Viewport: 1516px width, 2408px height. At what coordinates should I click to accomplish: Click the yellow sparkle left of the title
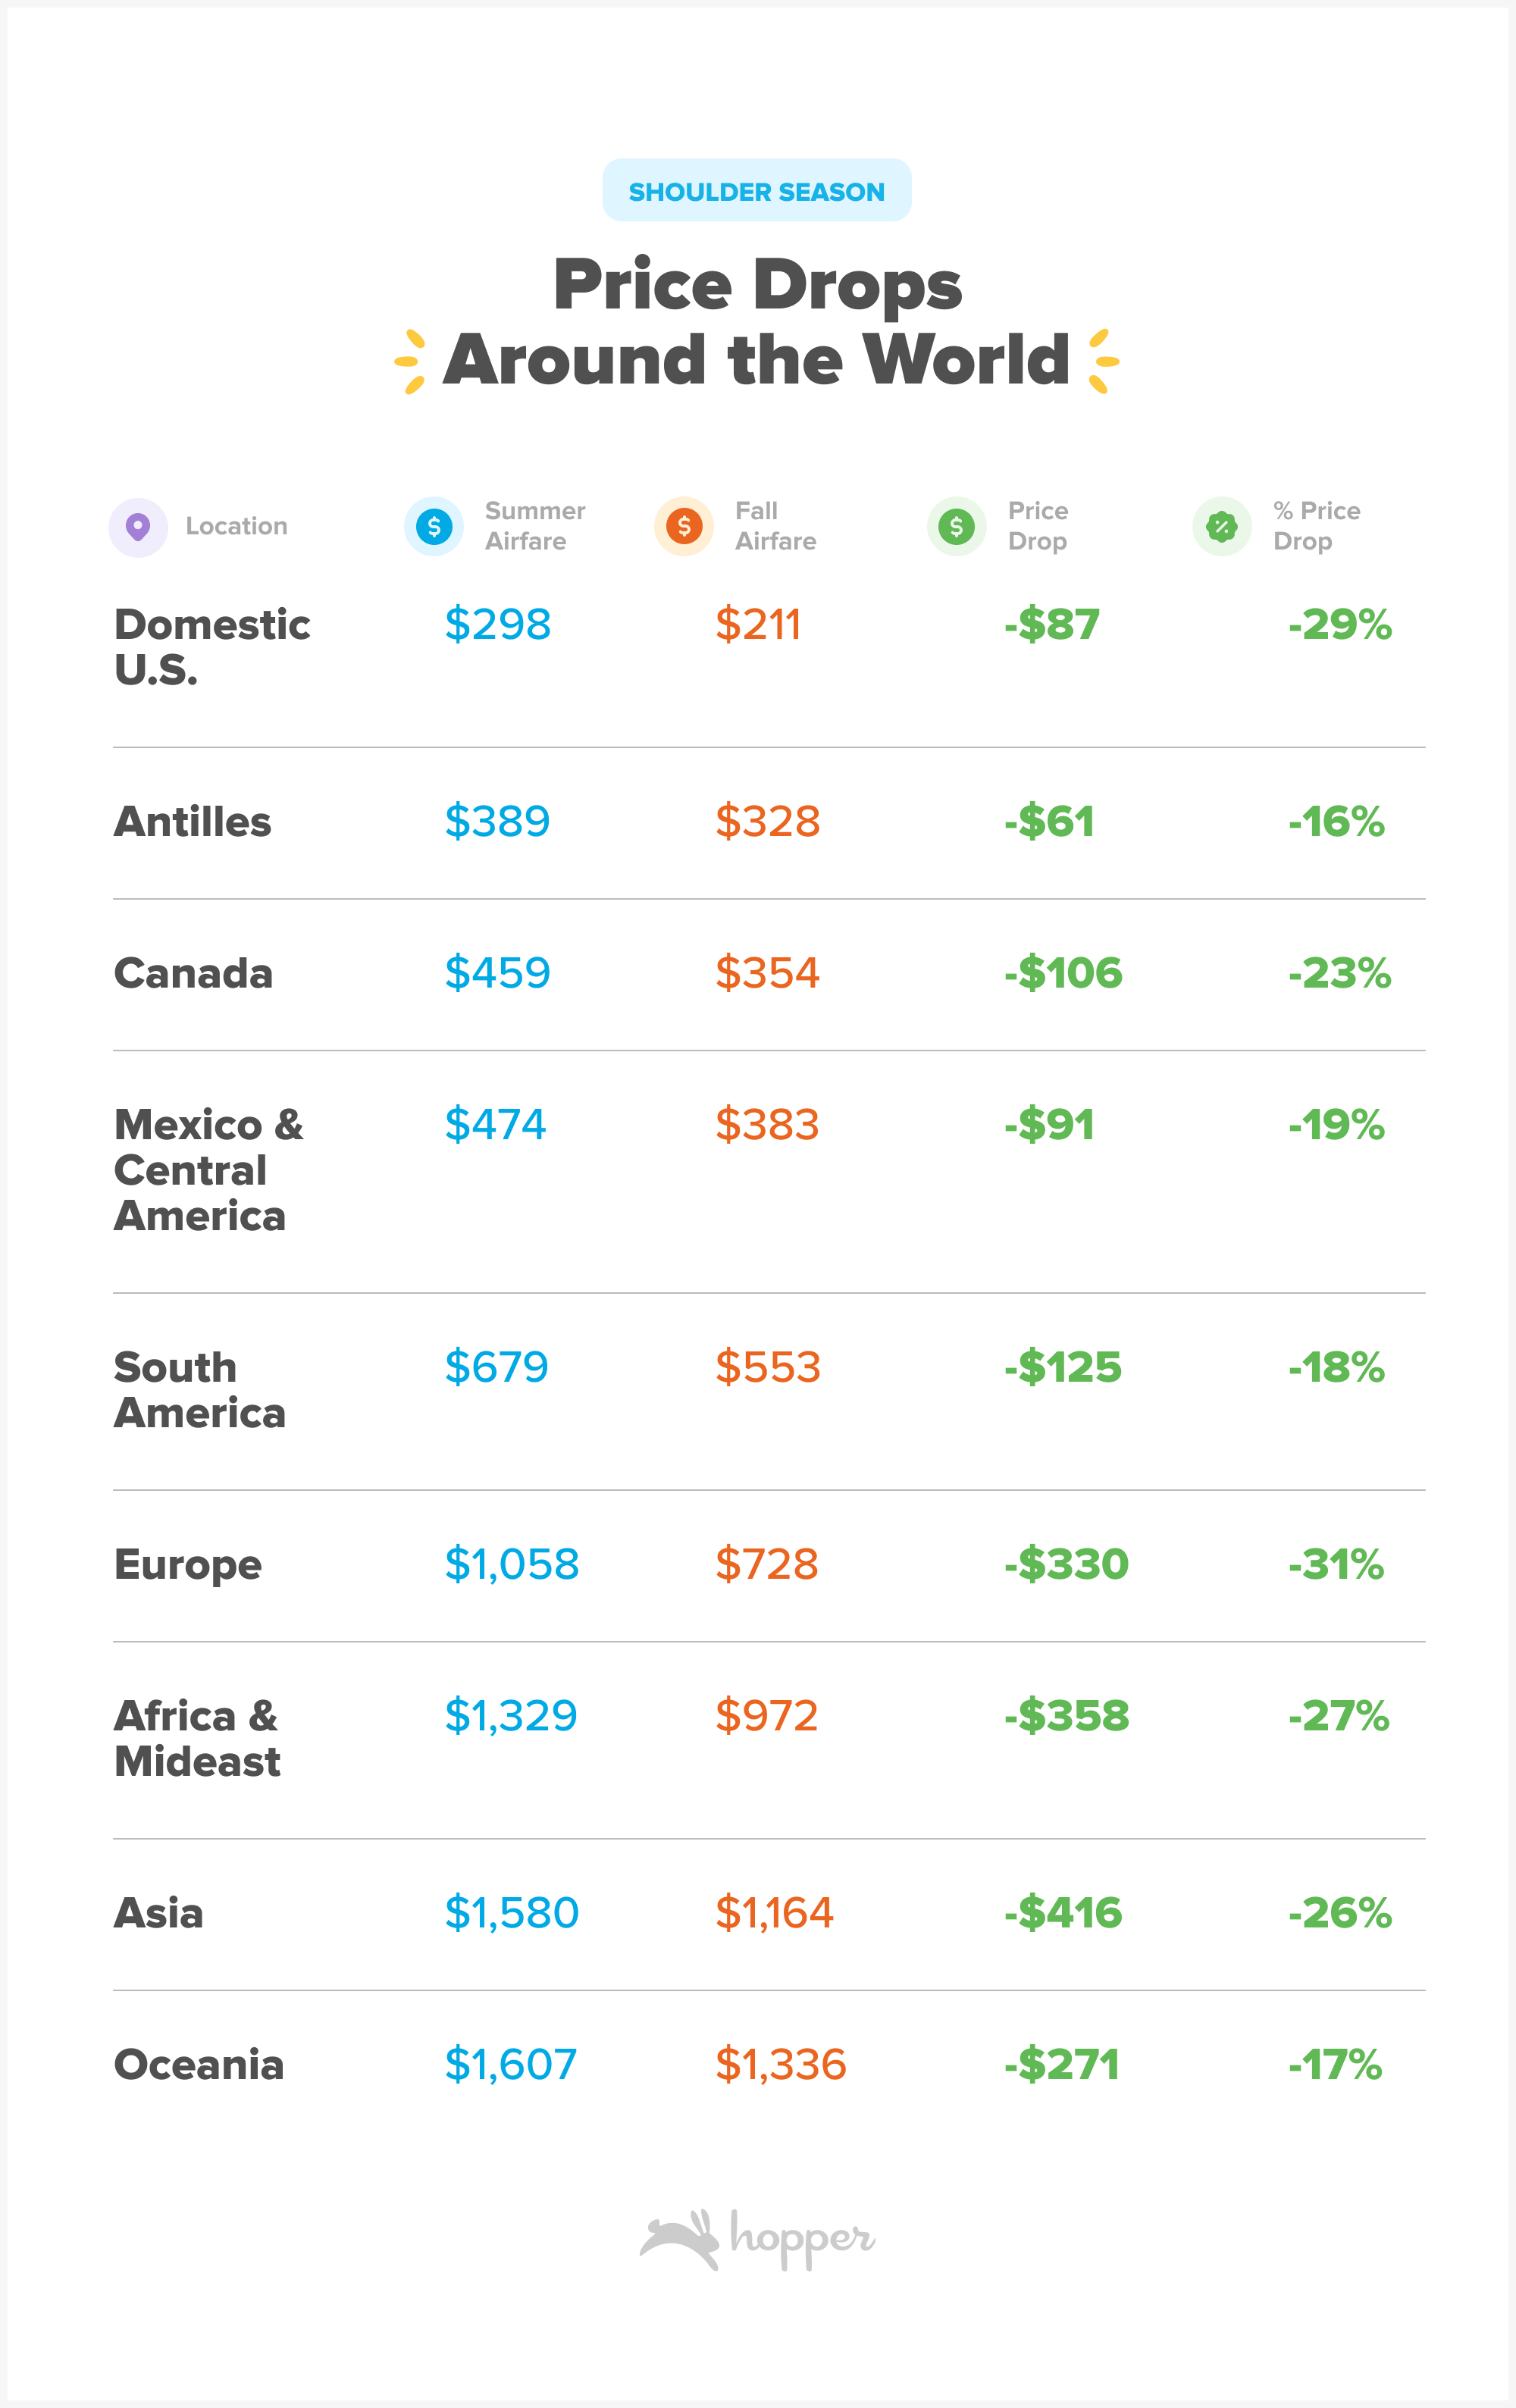(x=410, y=361)
